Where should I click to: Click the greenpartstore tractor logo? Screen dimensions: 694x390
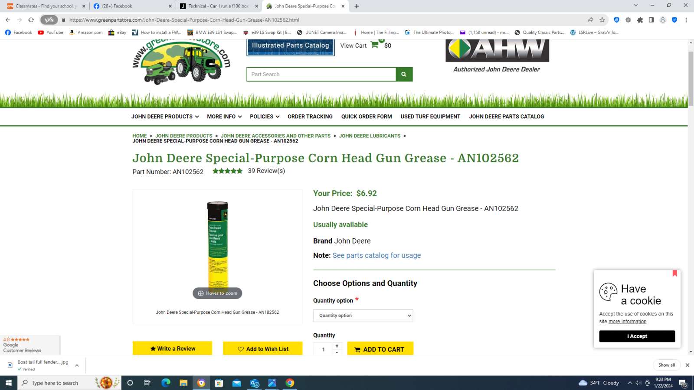tap(181, 62)
